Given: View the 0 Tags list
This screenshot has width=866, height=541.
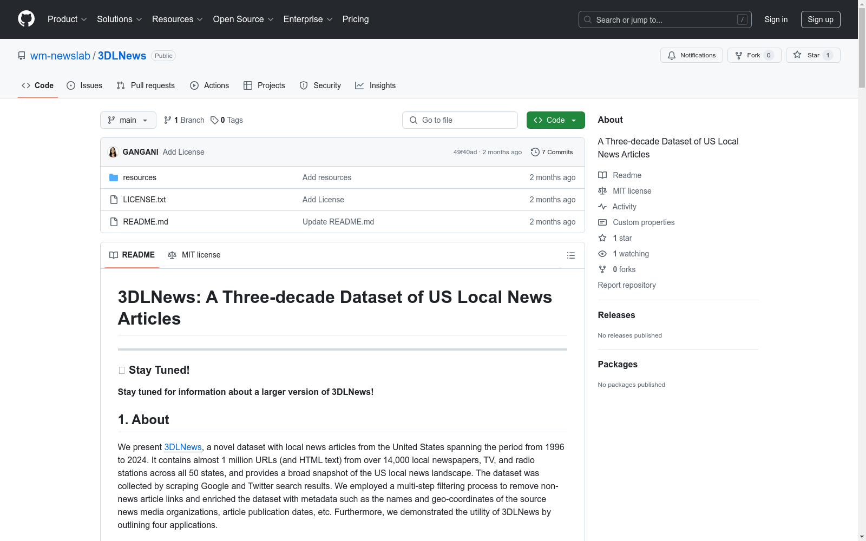Looking at the screenshot, I should pyautogui.click(x=227, y=120).
